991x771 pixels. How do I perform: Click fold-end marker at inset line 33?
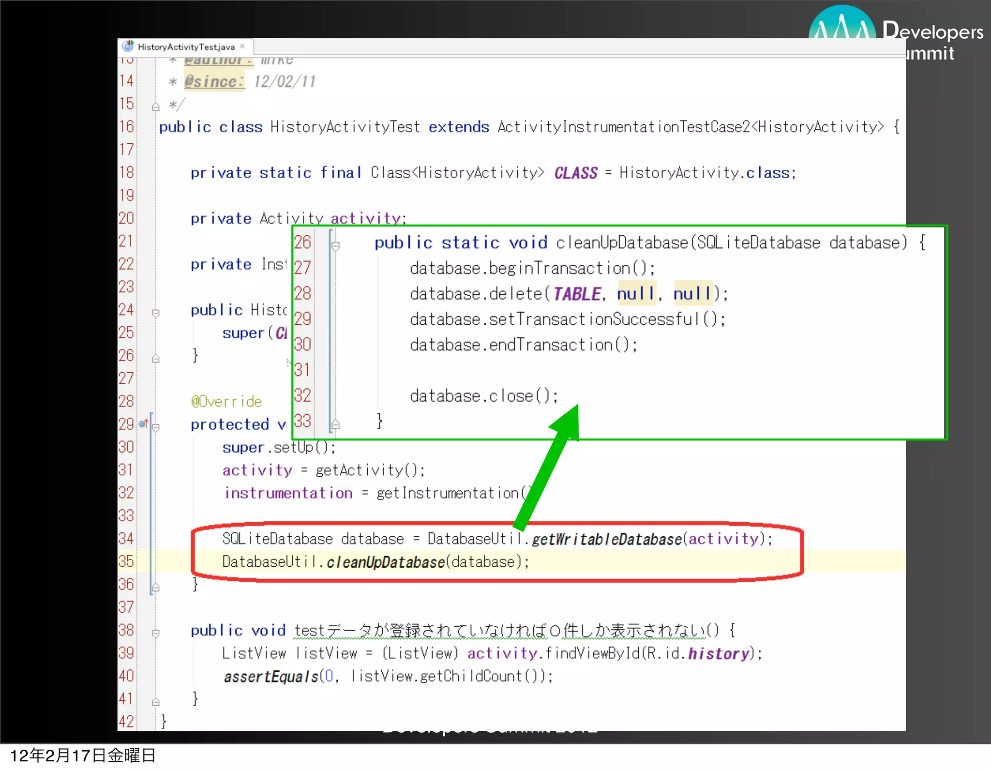point(335,424)
